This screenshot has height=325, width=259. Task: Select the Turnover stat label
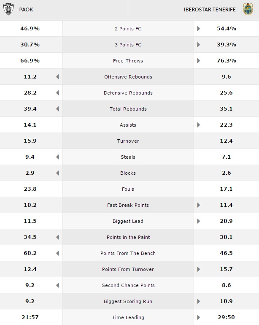pyautogui.click(x=128, y=141)
